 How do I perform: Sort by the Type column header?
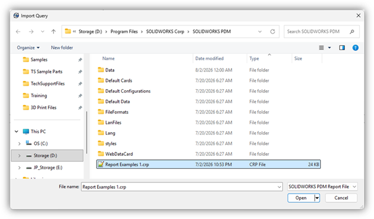254,58
